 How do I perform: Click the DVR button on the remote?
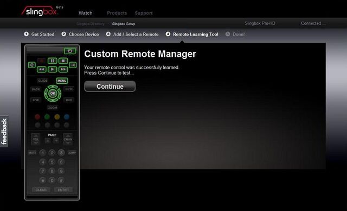69,100
